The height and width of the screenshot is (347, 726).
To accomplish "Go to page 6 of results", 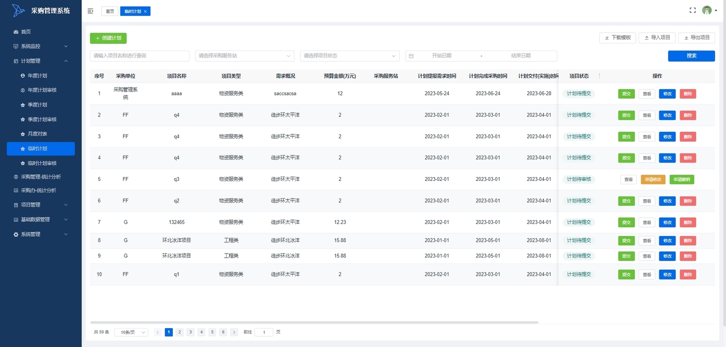I will [223, 332].
